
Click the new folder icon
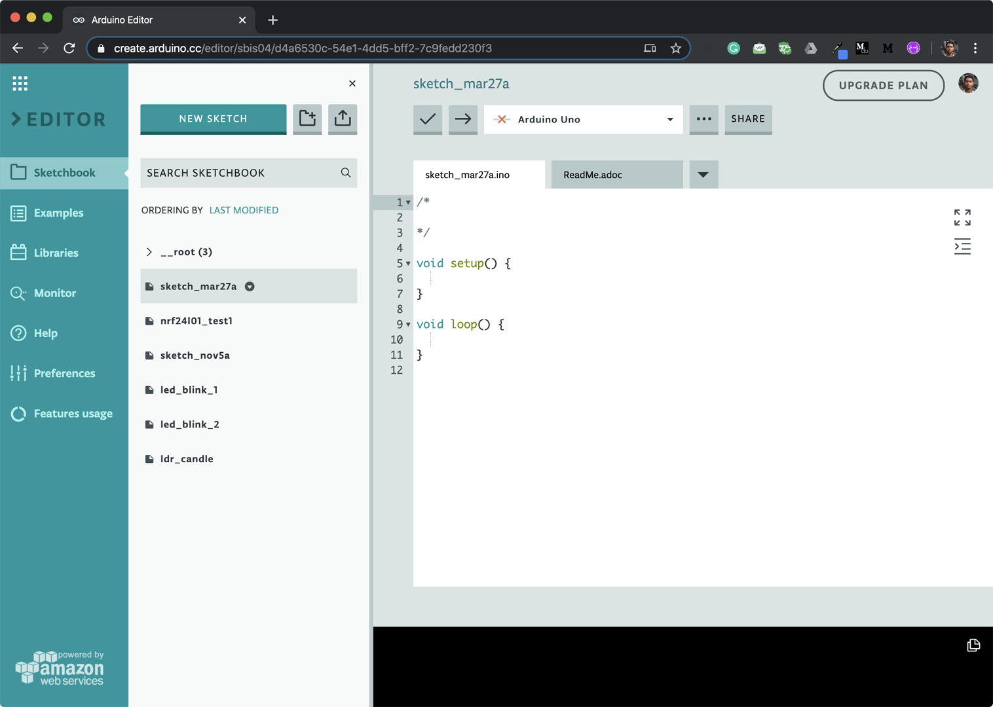307,118
